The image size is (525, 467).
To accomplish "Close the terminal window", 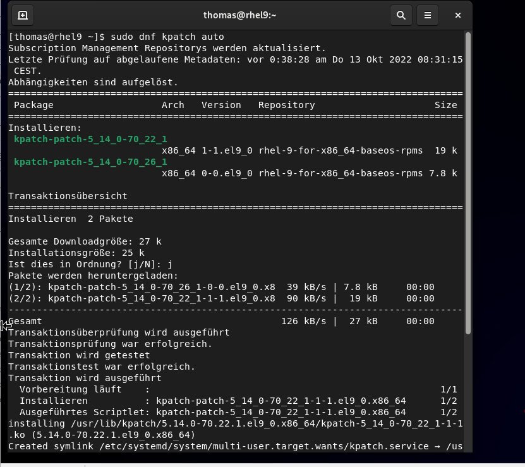I will click(x=457, y=15).
